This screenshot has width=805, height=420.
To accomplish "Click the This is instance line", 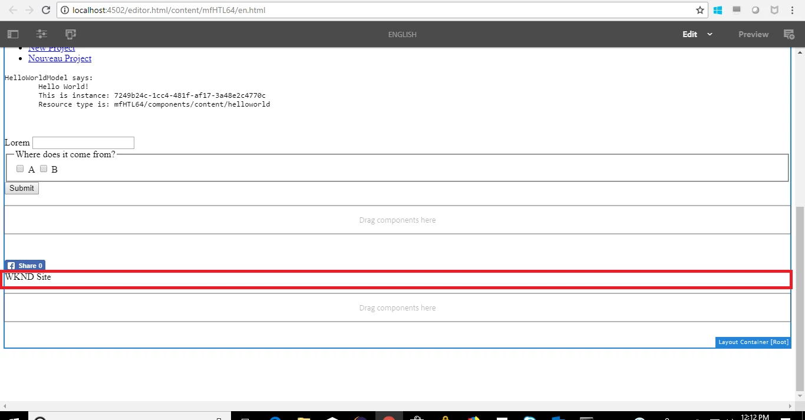I will coord(152,95).
